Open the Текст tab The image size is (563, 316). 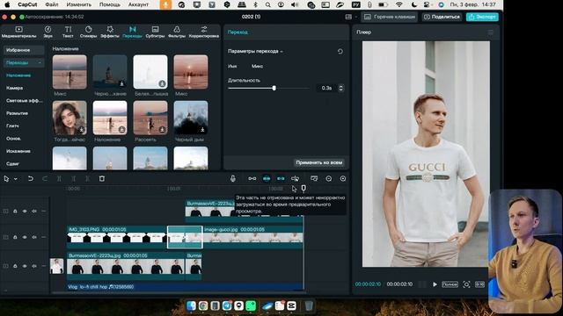(x=68, y=32)
